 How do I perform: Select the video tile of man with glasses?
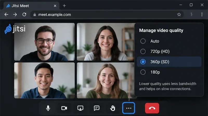coord(44,42)
